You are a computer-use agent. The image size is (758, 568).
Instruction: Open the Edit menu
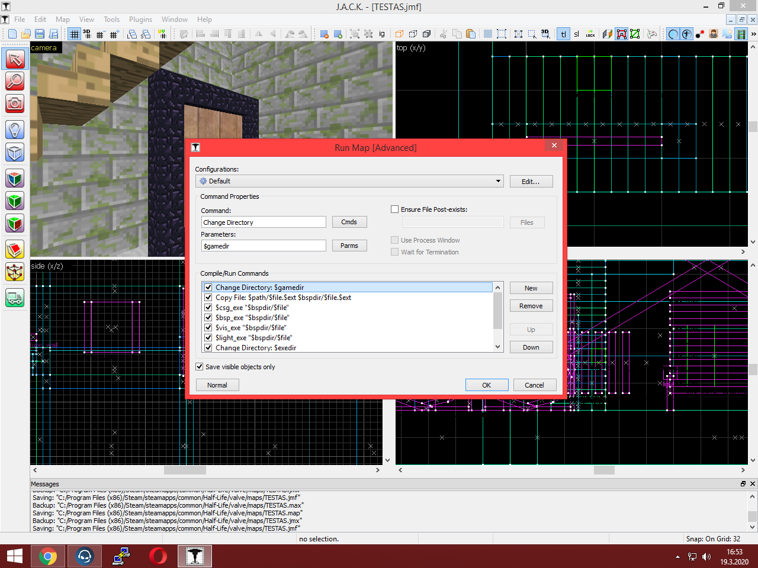pos(40,20)
